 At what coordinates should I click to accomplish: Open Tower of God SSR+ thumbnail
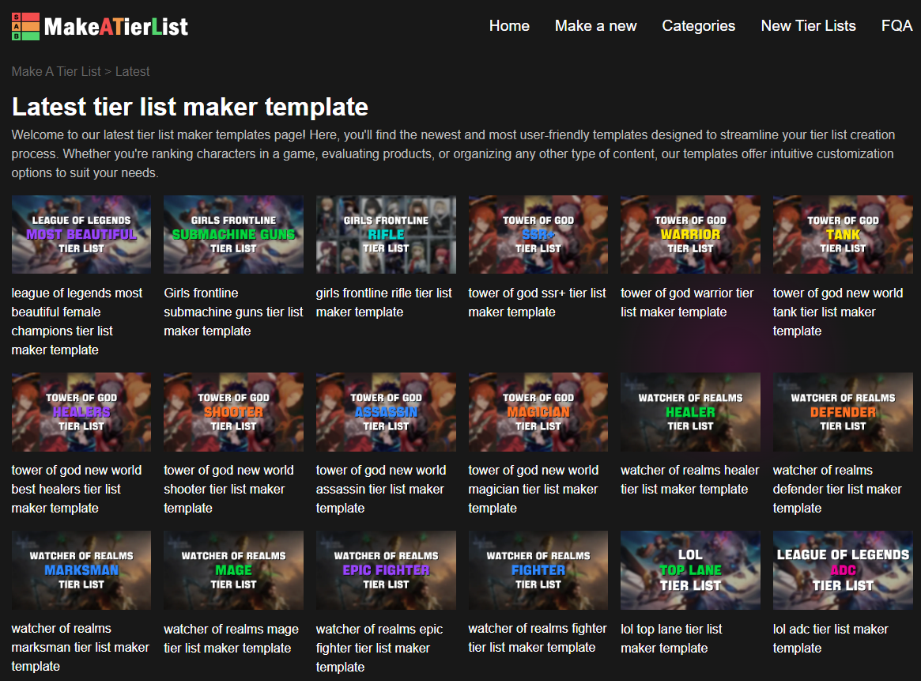[538, 234]
